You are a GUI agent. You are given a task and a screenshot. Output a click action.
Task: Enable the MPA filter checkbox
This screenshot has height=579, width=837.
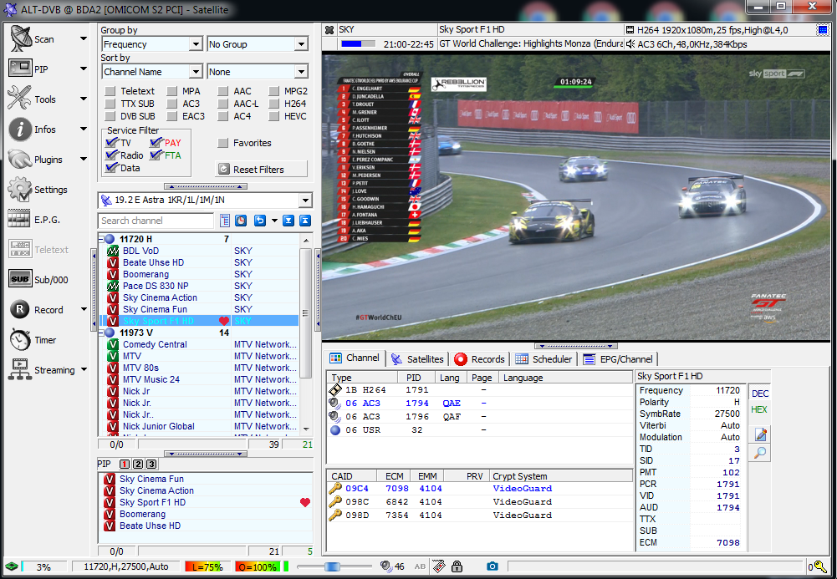172,91
